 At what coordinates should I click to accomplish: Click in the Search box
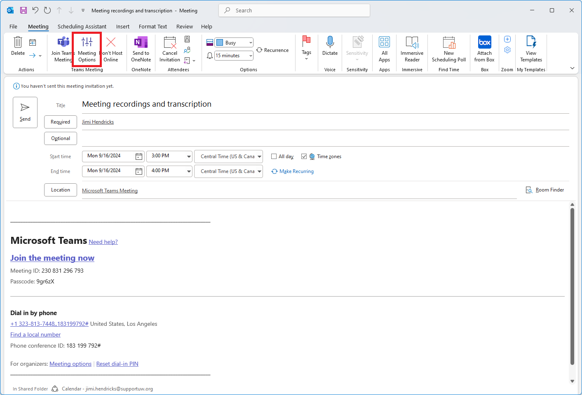click(294, 10)
